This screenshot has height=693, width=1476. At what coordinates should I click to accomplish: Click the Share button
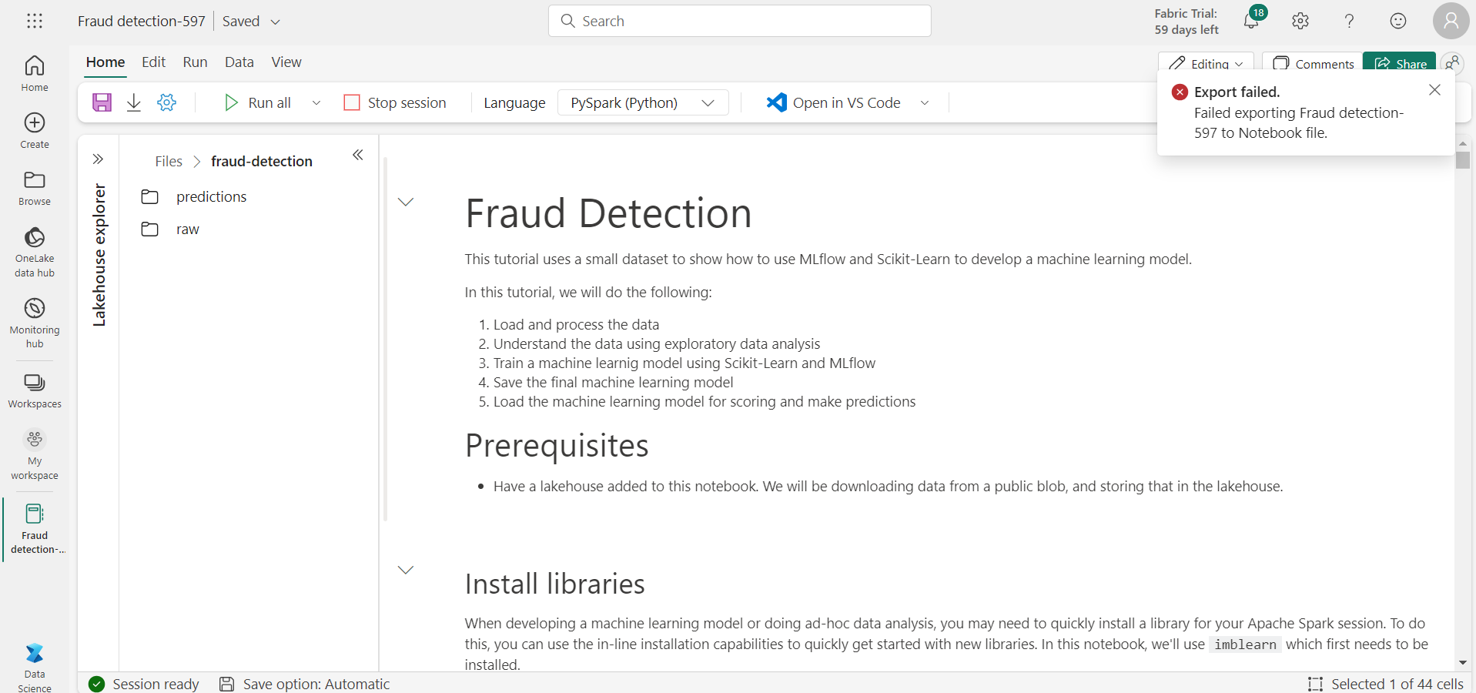(x=1399, y=63)
